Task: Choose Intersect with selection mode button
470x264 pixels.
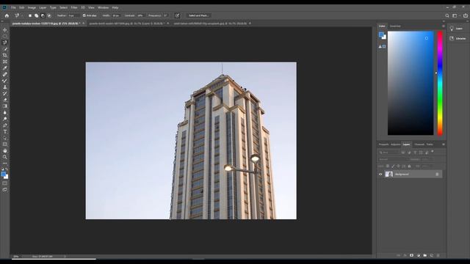Action: (49, 15)
